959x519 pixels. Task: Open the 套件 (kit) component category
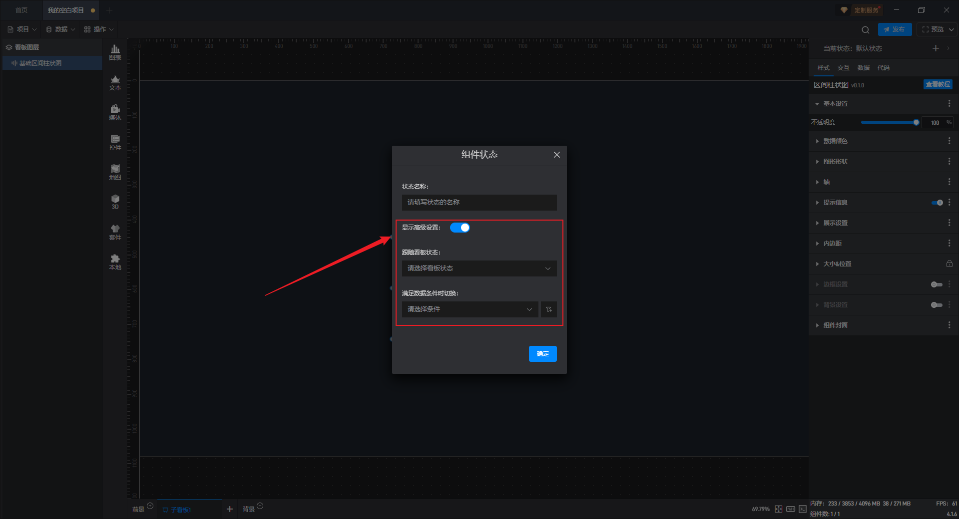115,232
